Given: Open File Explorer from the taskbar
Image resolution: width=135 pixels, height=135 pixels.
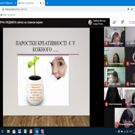Looking at the screenshot, I should pos(8,131).
